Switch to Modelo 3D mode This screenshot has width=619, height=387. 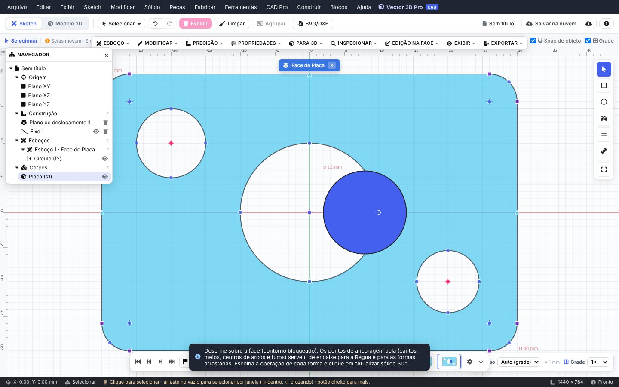tap(65, 24)
